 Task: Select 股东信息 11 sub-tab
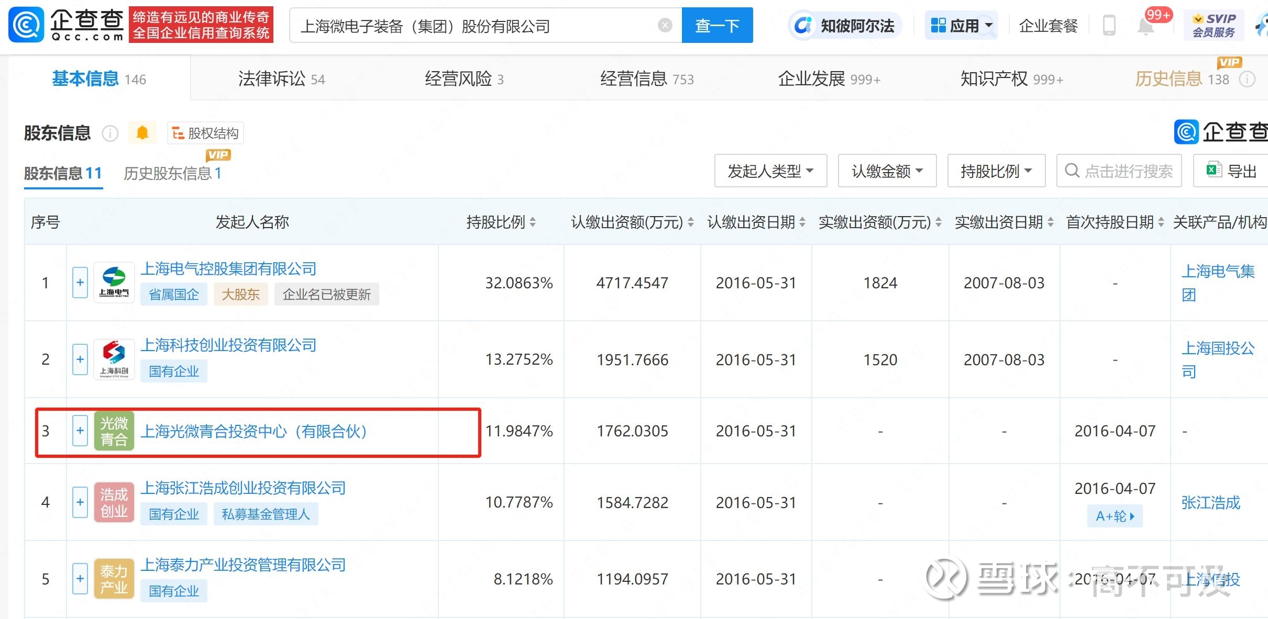pyautogui.click(x=63, y=173)
